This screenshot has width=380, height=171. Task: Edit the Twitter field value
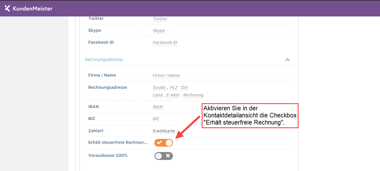[x=160, y=19]
